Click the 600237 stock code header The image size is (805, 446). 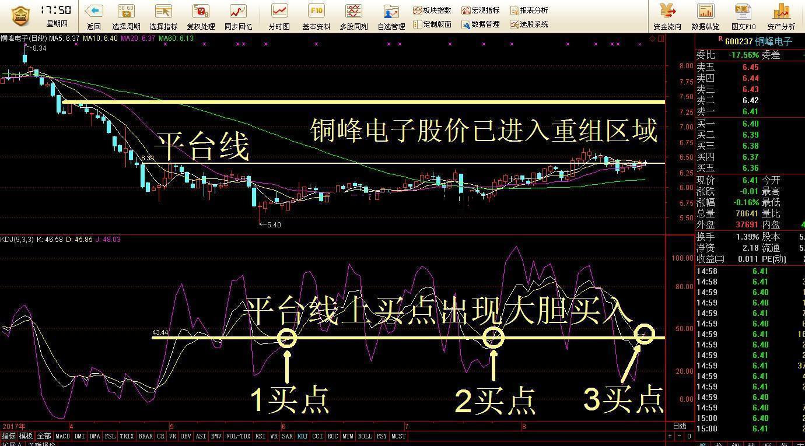[x=738, y=41]
